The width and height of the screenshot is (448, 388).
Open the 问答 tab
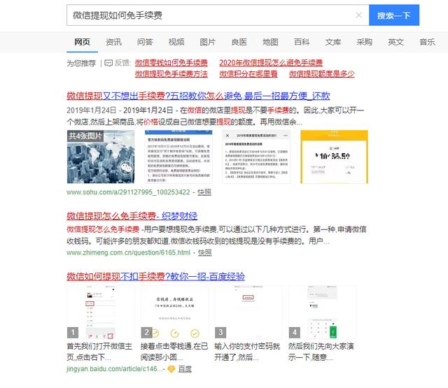tap(145, 42)
